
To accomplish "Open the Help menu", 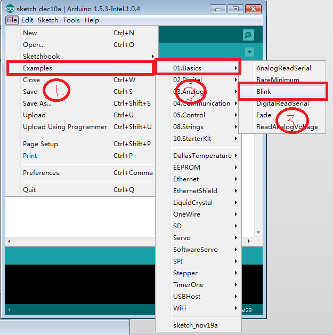I will click(x=92, y=20).
